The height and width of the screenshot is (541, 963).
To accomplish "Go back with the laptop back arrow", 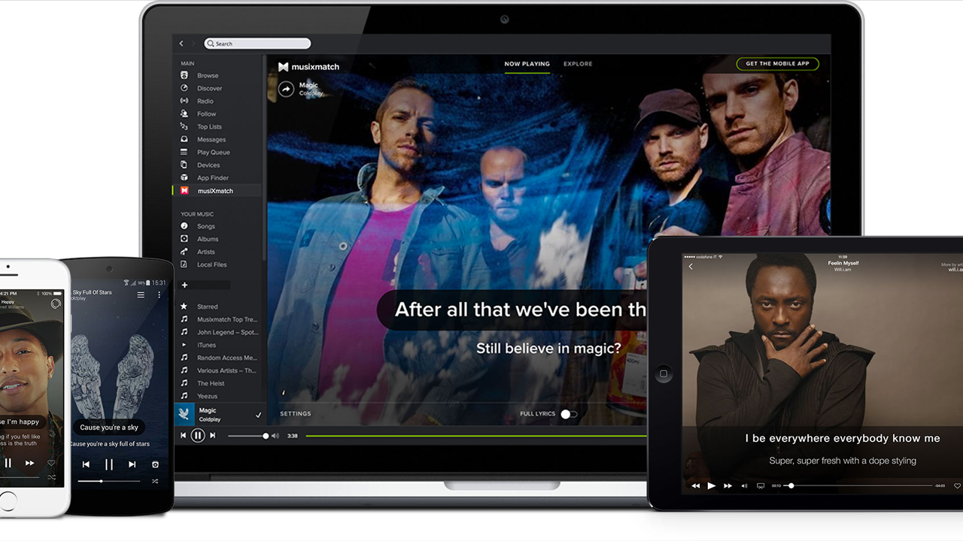I will click(x=181, y=44).
